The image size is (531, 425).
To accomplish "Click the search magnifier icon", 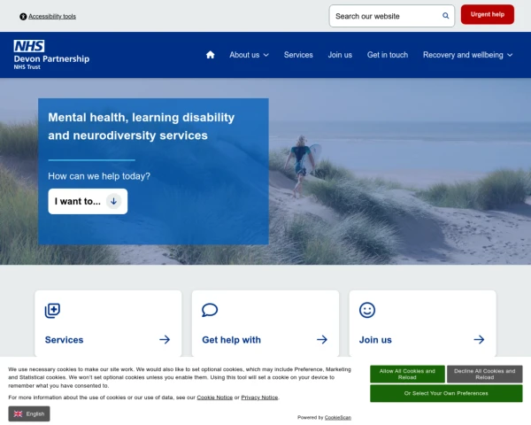I will coord(446,16).
